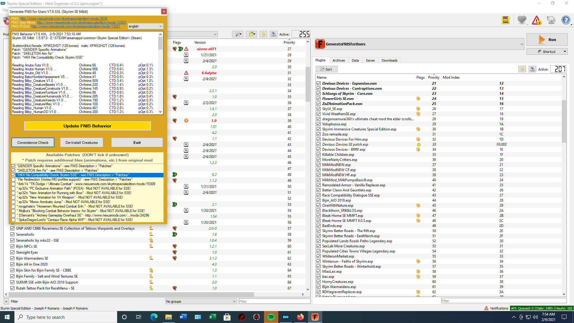This screenshot has width=574, height=323.
Task: Click the mod list Filter input field
Action: (274, 301)
